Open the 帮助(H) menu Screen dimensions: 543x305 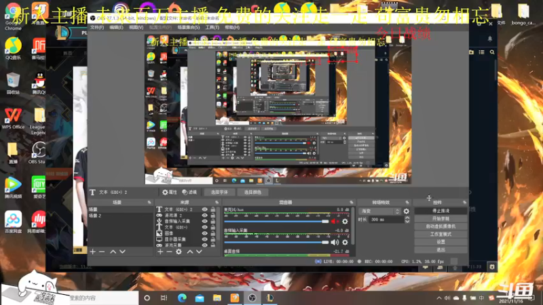click(232, 27)
